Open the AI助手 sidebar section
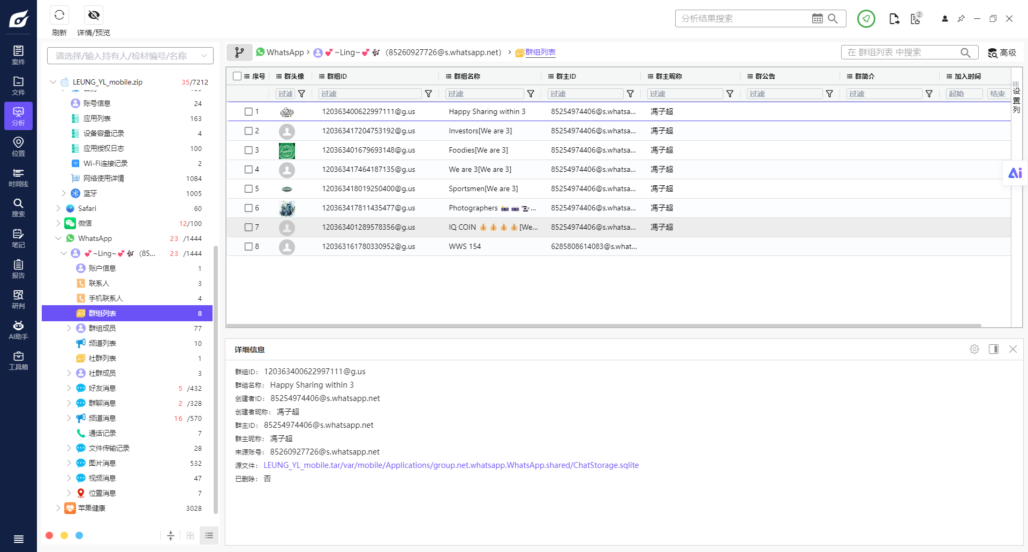The width and height of the screenshot is (1028, 552). [18, 330]
